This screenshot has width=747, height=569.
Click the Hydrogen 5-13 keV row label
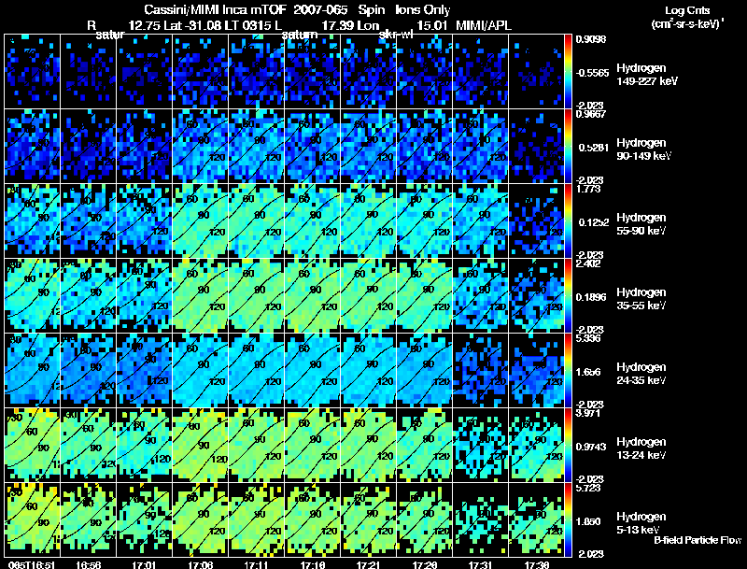641,523
